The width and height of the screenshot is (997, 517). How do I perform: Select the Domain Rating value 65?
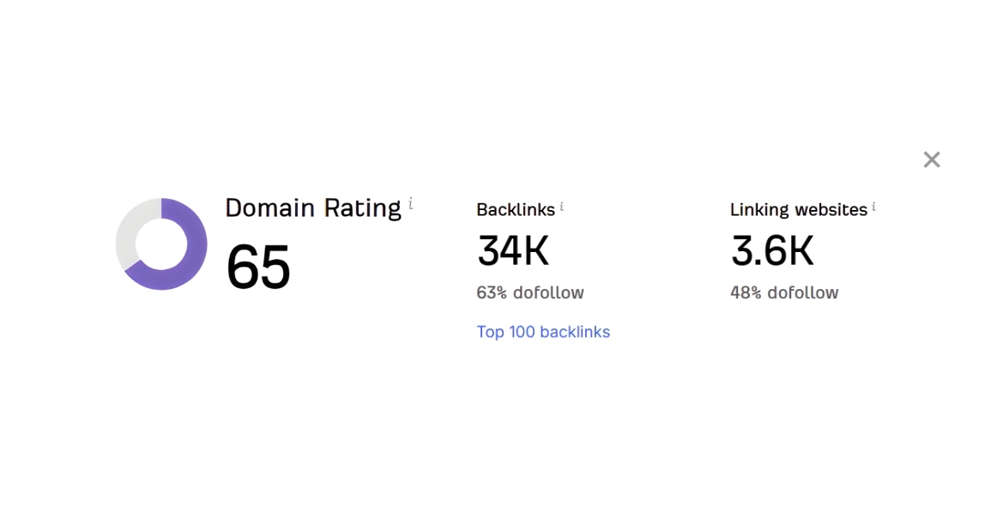[258, 268]
